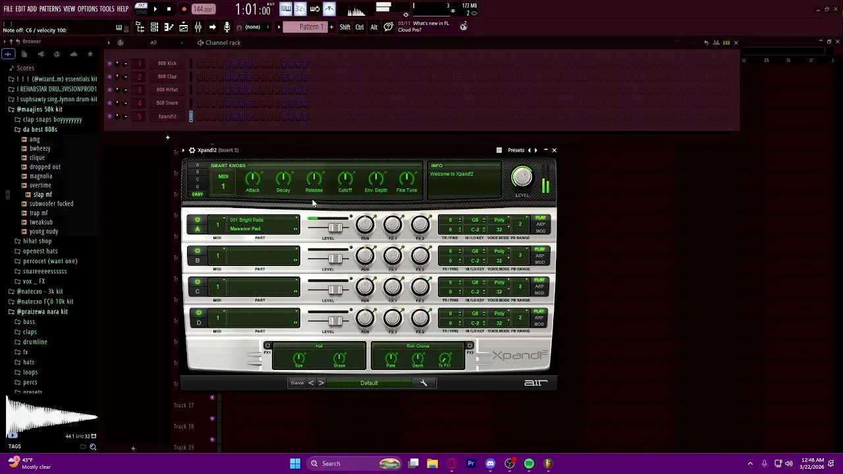Click the 3.2.1 countdown icon in toolbar
Image resolution: width=843 pixels, height=474 pixels.
coord(300,9)
